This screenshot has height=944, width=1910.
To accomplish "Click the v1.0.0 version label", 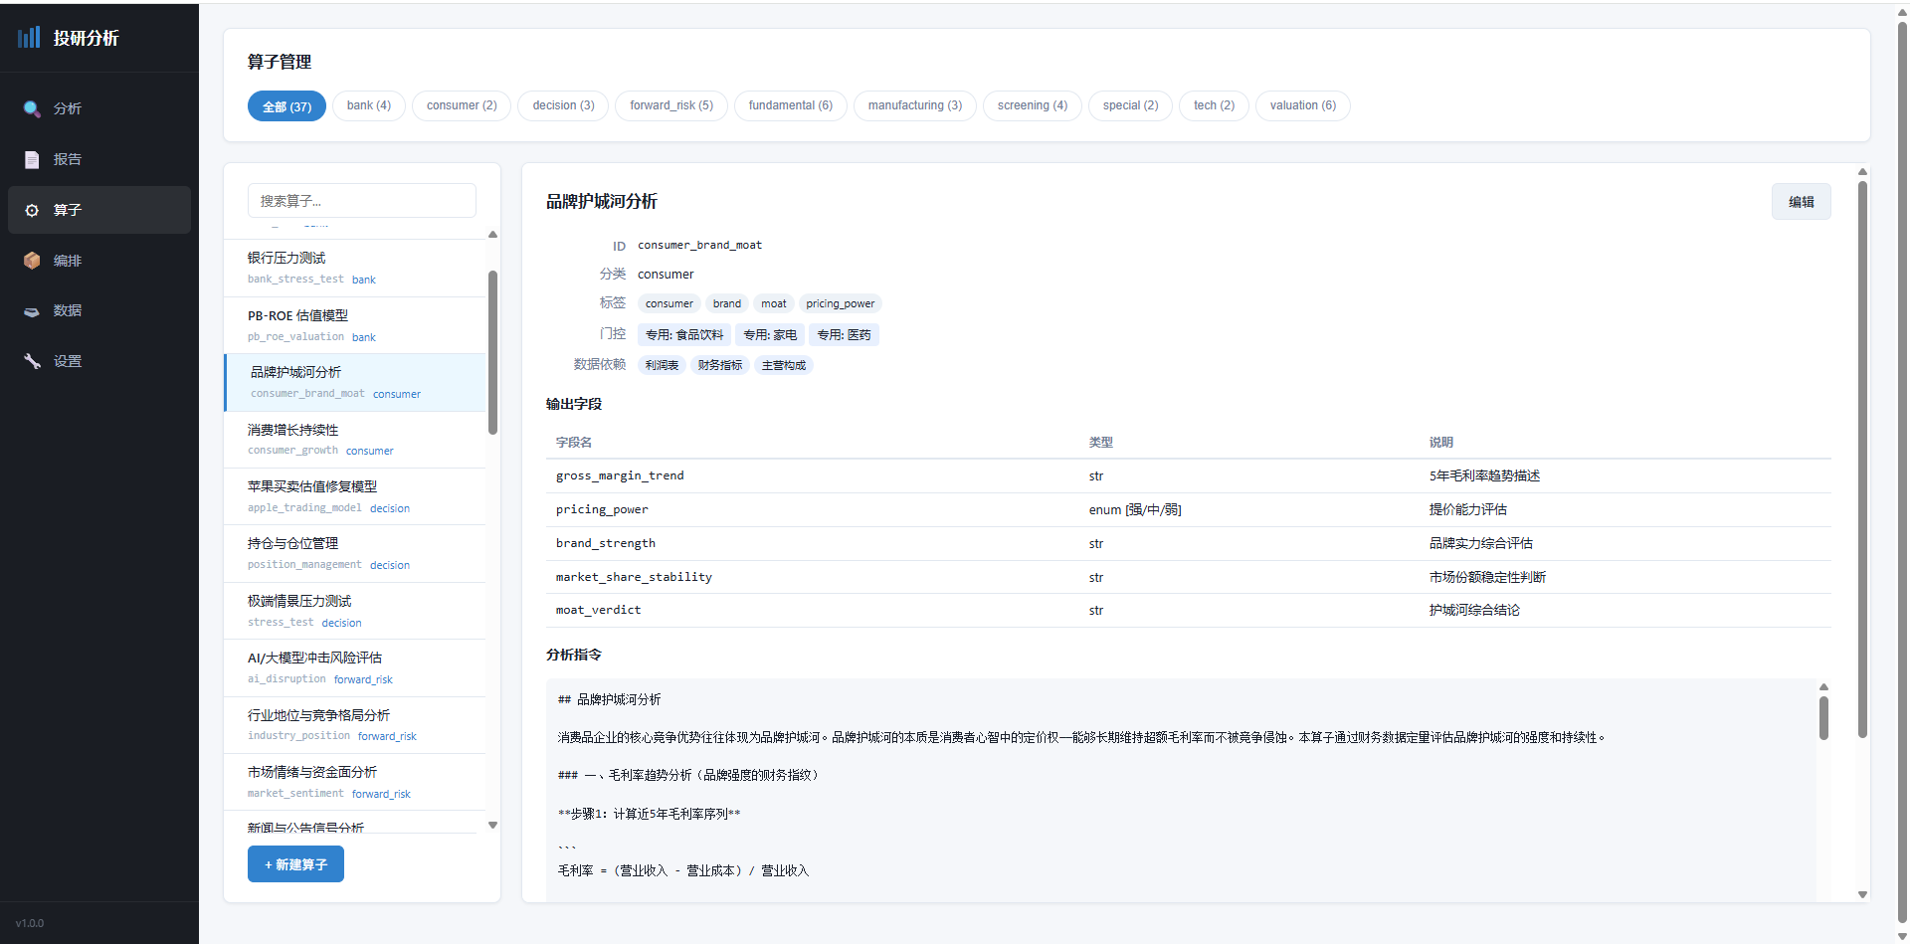I will (30, 924).
